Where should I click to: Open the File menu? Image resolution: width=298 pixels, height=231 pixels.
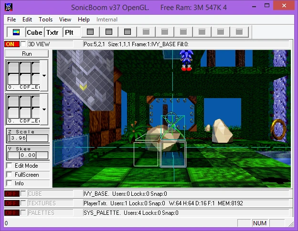[x=11, y=20]
